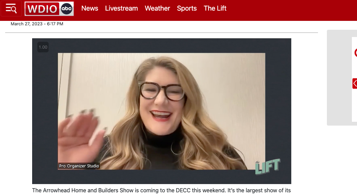The width and height of the screenshot is (357, 194).
Task: Play the Pro Organizer Studio interview video
Action: [162, 111]
